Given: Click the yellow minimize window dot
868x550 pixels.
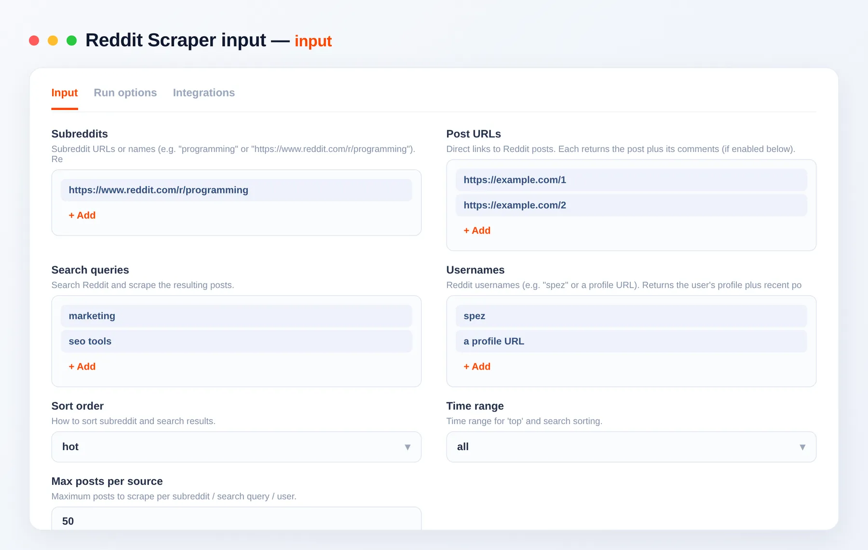Looking at the screenshot, I should tap(53, 41).
